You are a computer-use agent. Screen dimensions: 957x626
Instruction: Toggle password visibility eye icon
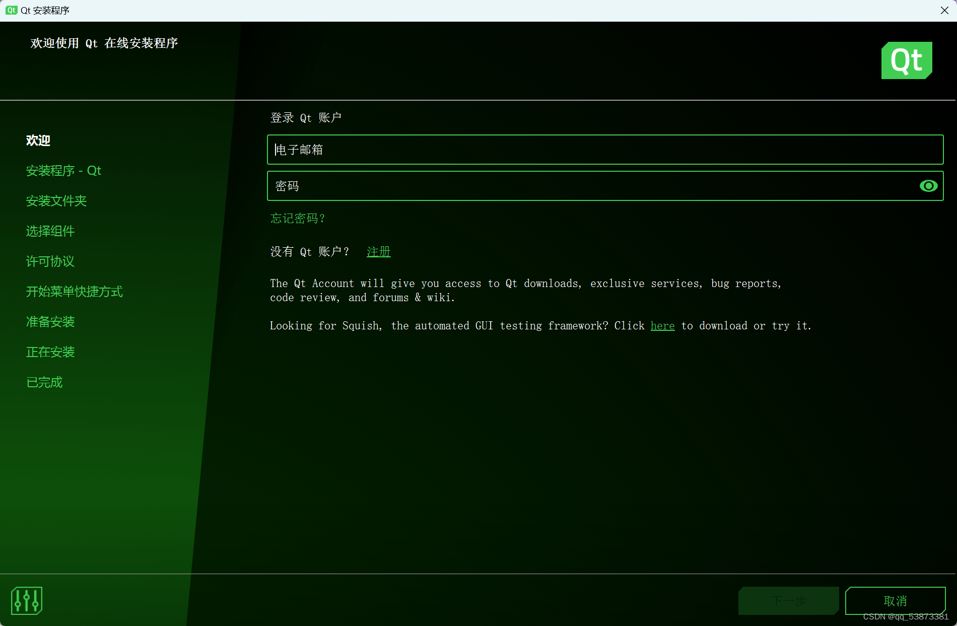(x=928, y=186)
